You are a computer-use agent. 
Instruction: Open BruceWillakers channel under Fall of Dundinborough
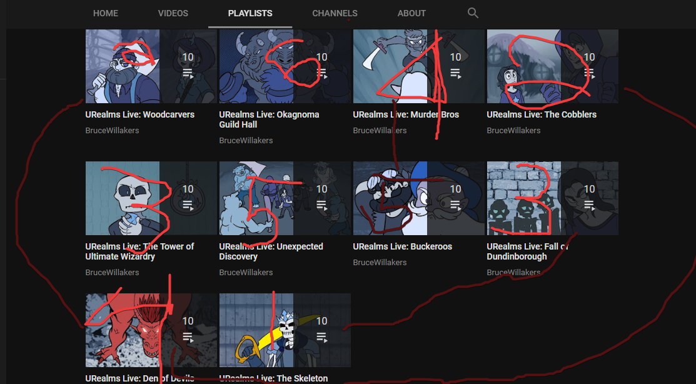point(513,272)
